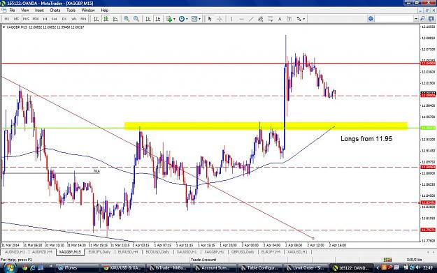Open the File menu
The height and width of the screenshot is (273, 437).
pos(13,10)
